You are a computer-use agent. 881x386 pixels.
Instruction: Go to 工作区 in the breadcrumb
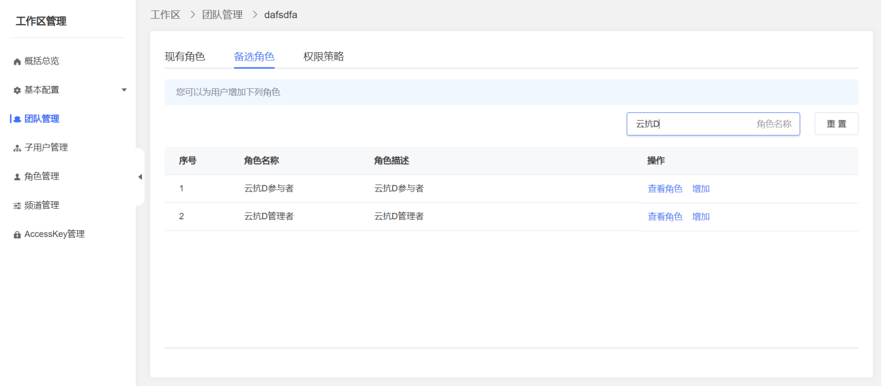165,15
